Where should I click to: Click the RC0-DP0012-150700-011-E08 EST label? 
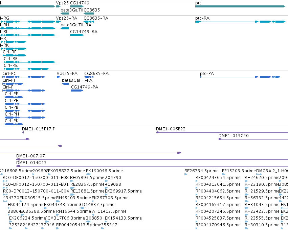click(x=36, y=178)
